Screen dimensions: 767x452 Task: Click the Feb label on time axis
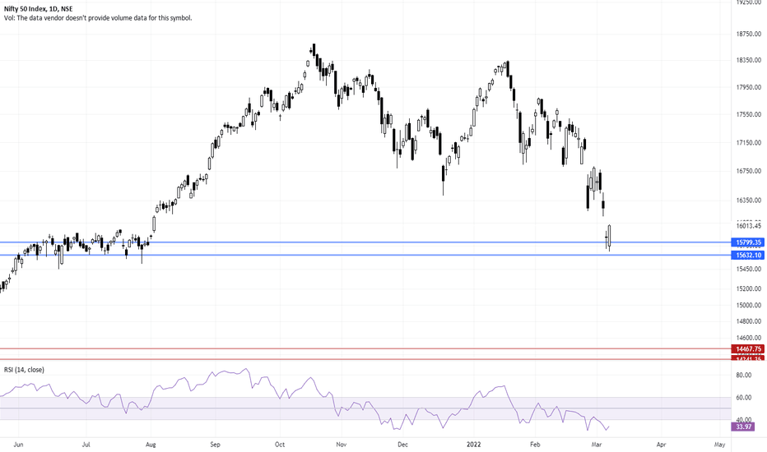click(x=535, y=445)
